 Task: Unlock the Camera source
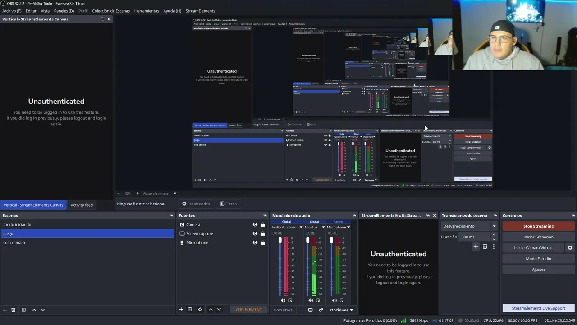tap(263, 225)
